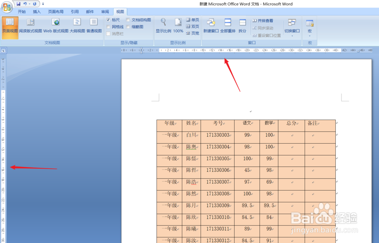The height and width of the screenshot is (243, 379).
Task: Enable the 缩略图 checkbox
Action: click(x=128, y=27)
